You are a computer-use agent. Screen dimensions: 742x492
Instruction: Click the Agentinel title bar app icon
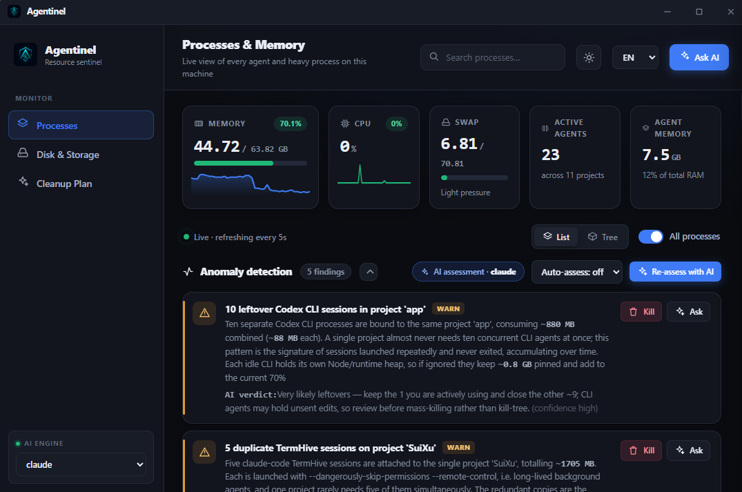(x=14, y=11)
